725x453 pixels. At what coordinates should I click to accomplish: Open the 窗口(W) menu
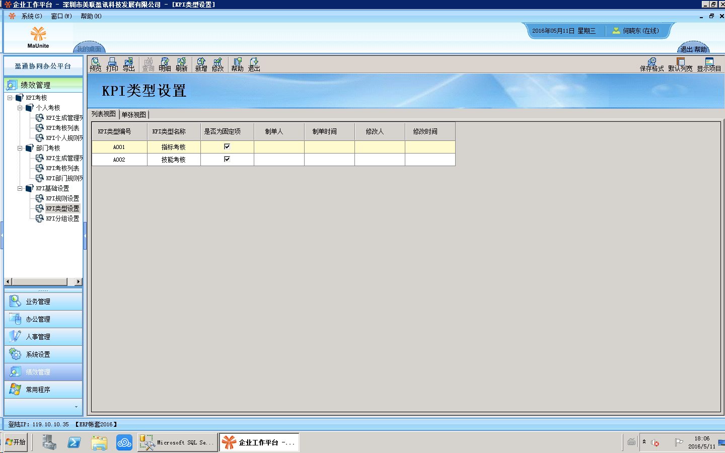[61, 16]
